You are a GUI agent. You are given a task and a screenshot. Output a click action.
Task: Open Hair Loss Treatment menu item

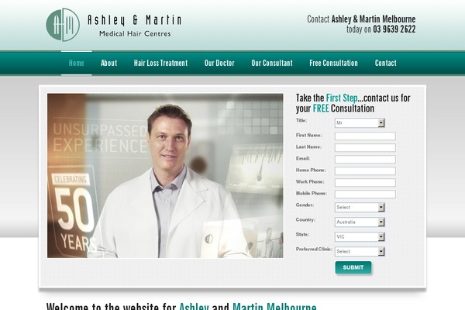point(160,63)
